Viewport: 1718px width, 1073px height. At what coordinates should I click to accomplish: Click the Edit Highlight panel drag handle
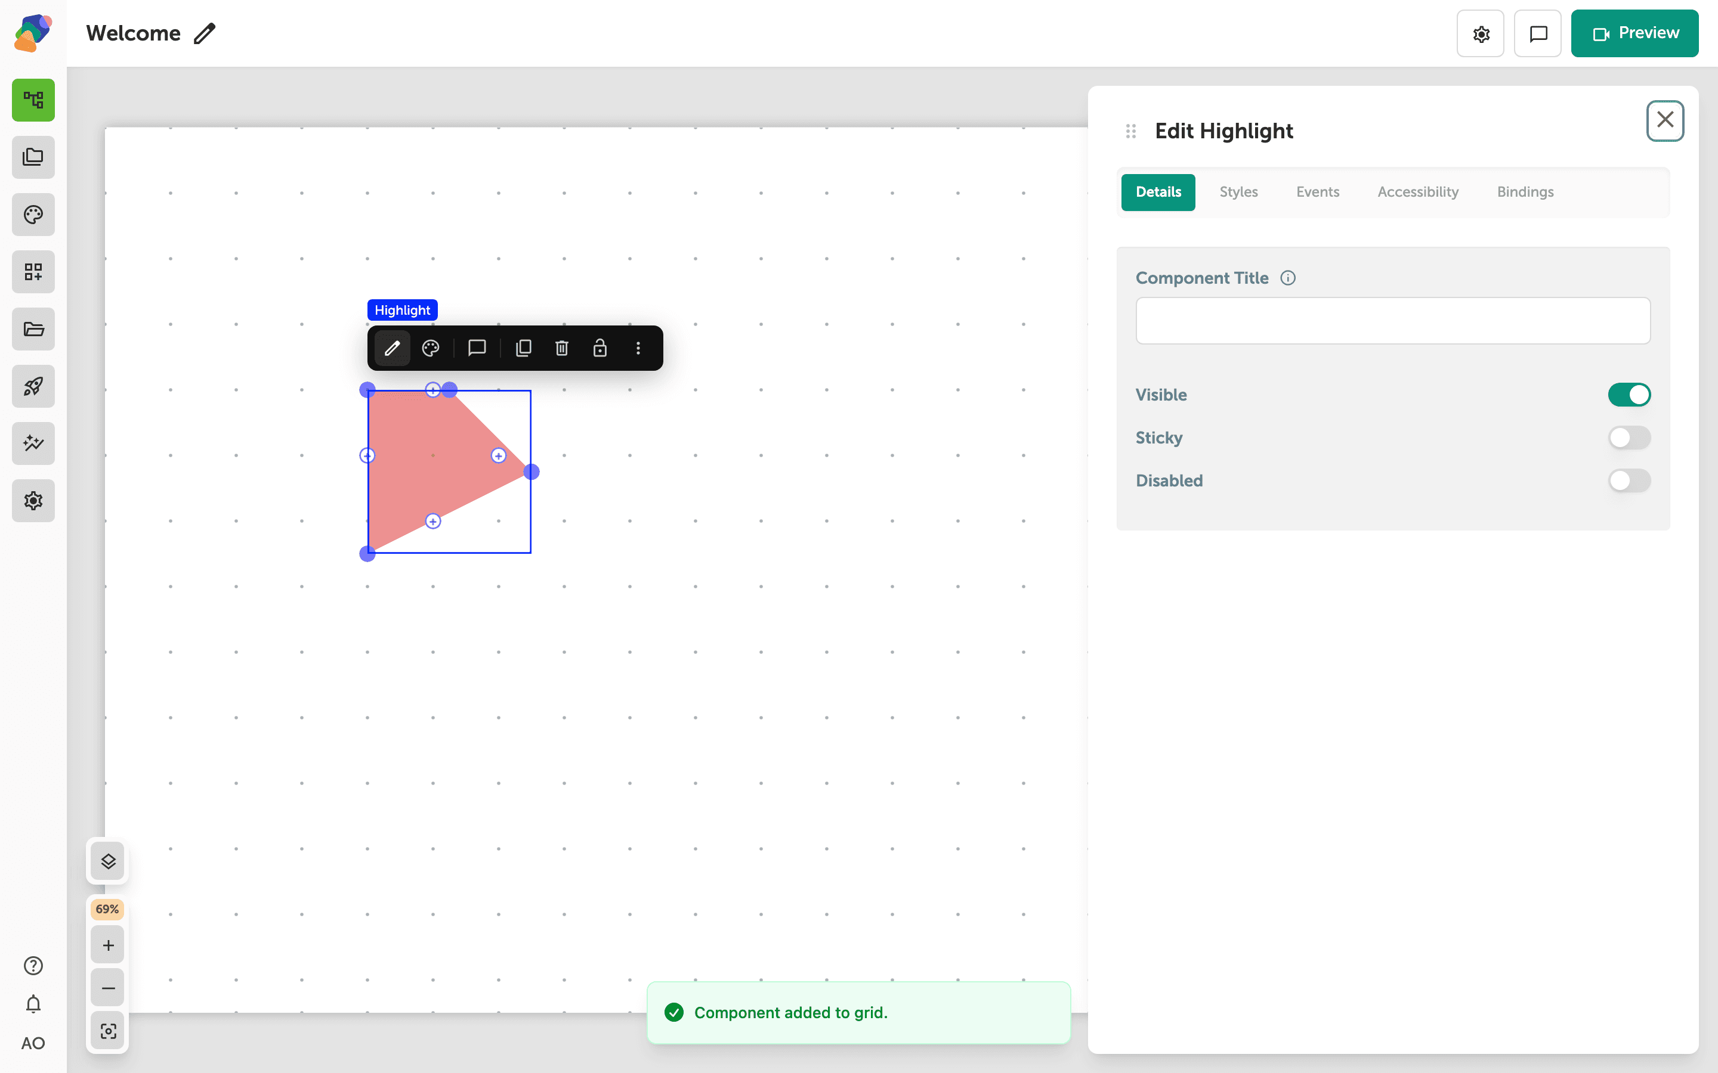(x=1131, y=131)
